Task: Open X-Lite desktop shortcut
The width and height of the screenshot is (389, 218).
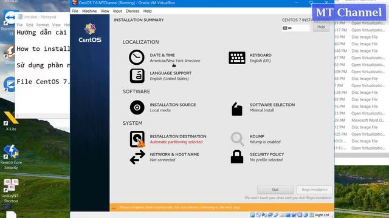Action: point(11,121)
